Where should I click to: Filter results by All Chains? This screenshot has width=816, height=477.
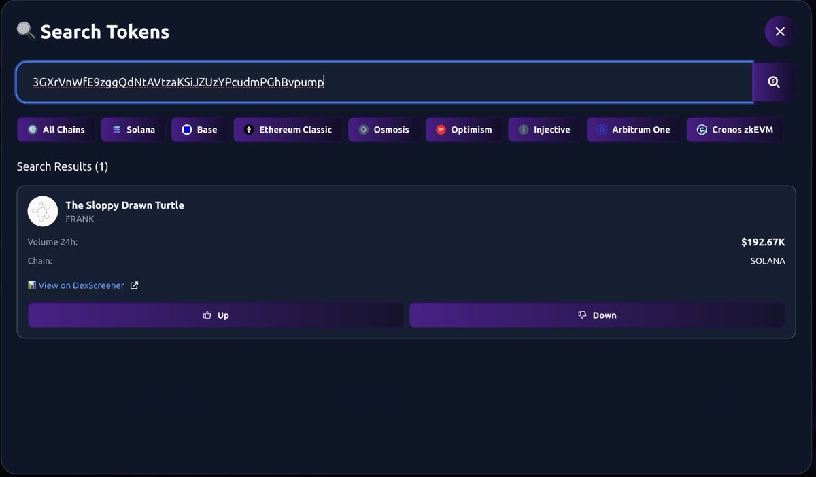pyautogui.click(x=56, y=130)
